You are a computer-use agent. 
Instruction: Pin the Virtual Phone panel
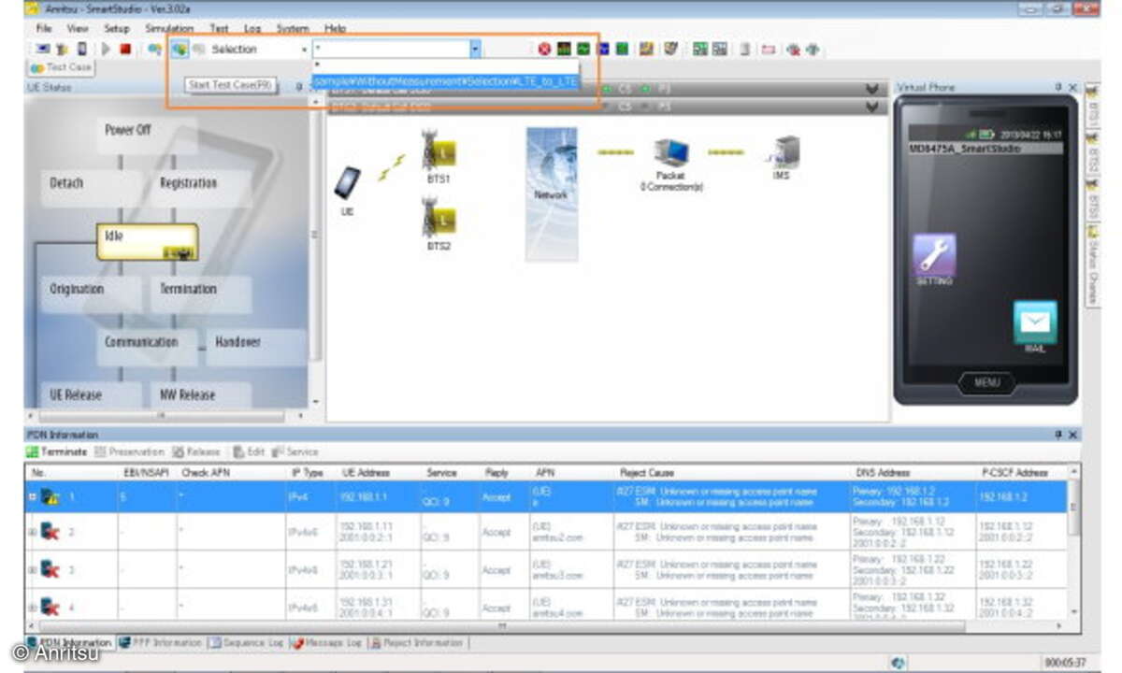coord(1057,88)
